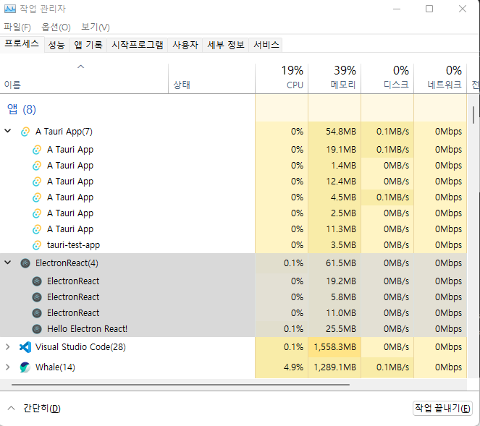Select the A Tauri App(7) row name
The height and width of the screenshot is (426, 480).
[64, 132]
